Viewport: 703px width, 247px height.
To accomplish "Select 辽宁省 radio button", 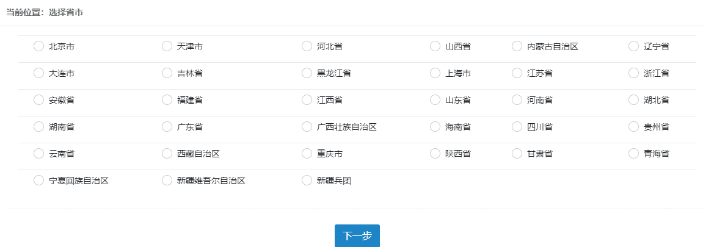I will (633, 46).
